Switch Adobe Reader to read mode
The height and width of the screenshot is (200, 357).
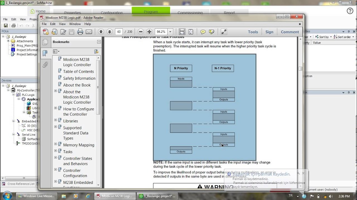(x=224, y=32)
